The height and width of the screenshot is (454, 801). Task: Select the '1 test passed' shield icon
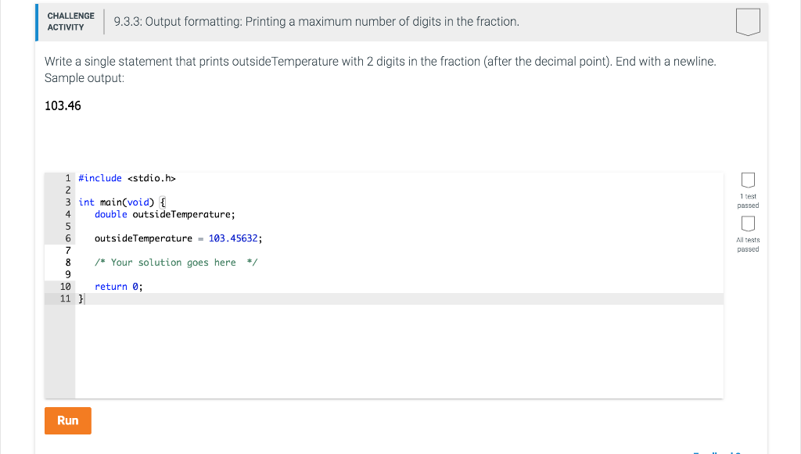point(748,180)
